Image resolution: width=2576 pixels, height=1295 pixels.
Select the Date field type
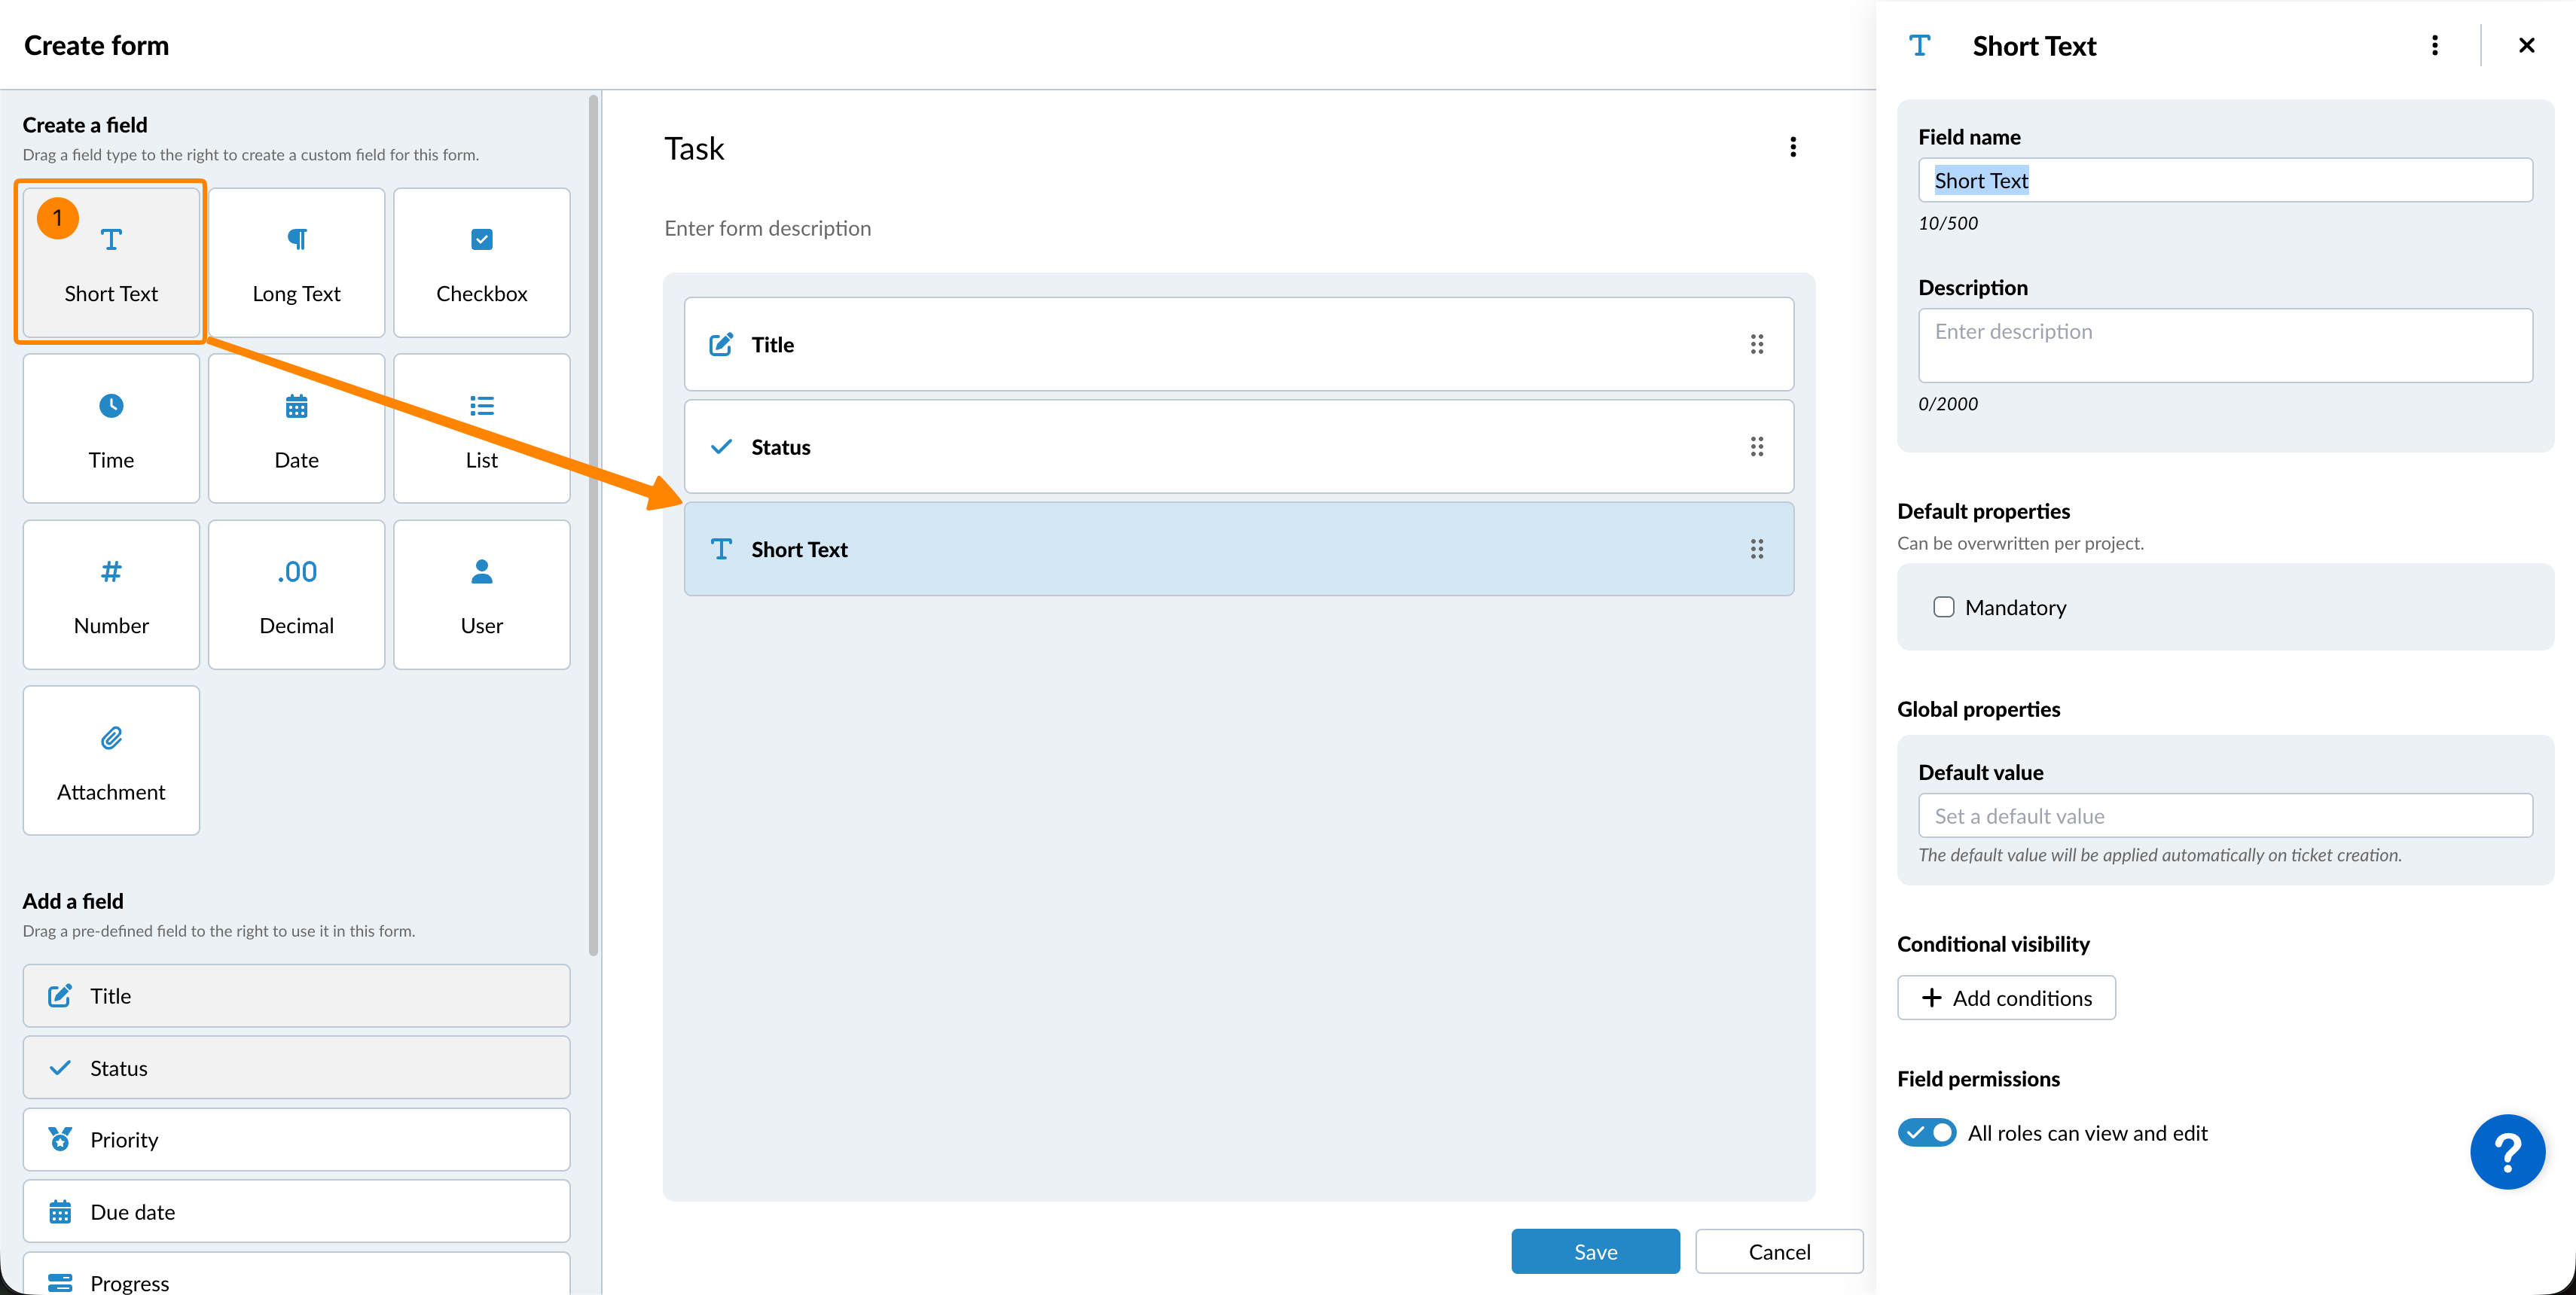[296, 428]
